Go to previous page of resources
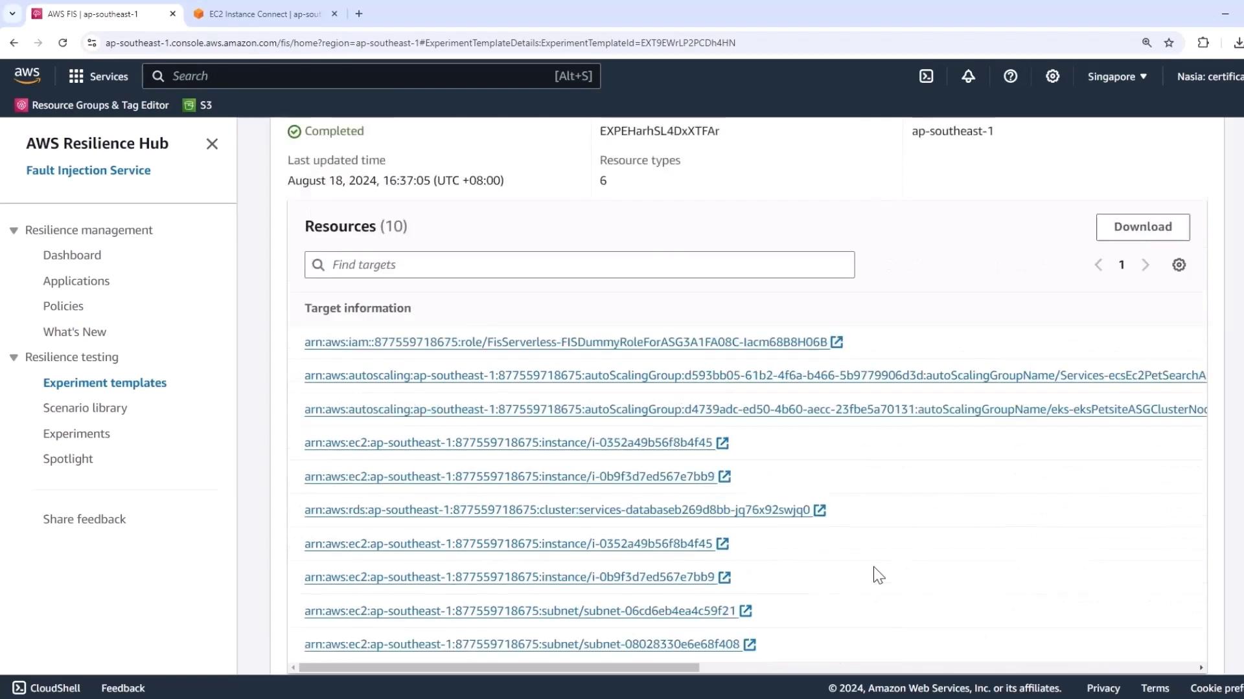The width and height of the screenshot is (1244, 699). (1098, 265)
